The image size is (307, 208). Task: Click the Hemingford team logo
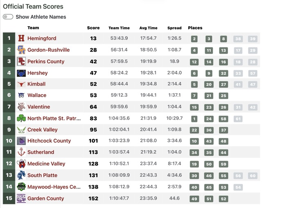pyautogui.click(x=21, y=38)
